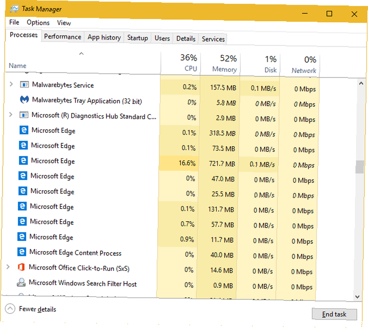This screenshot has height=329, width=368.
Task: Sort by the Disk column header
Action: pyautogui.click(x=260, y=64)
